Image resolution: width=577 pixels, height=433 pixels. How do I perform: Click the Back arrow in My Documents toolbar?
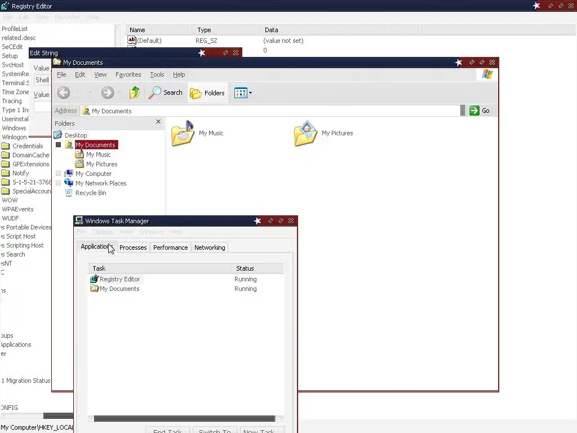click(64, 93)
